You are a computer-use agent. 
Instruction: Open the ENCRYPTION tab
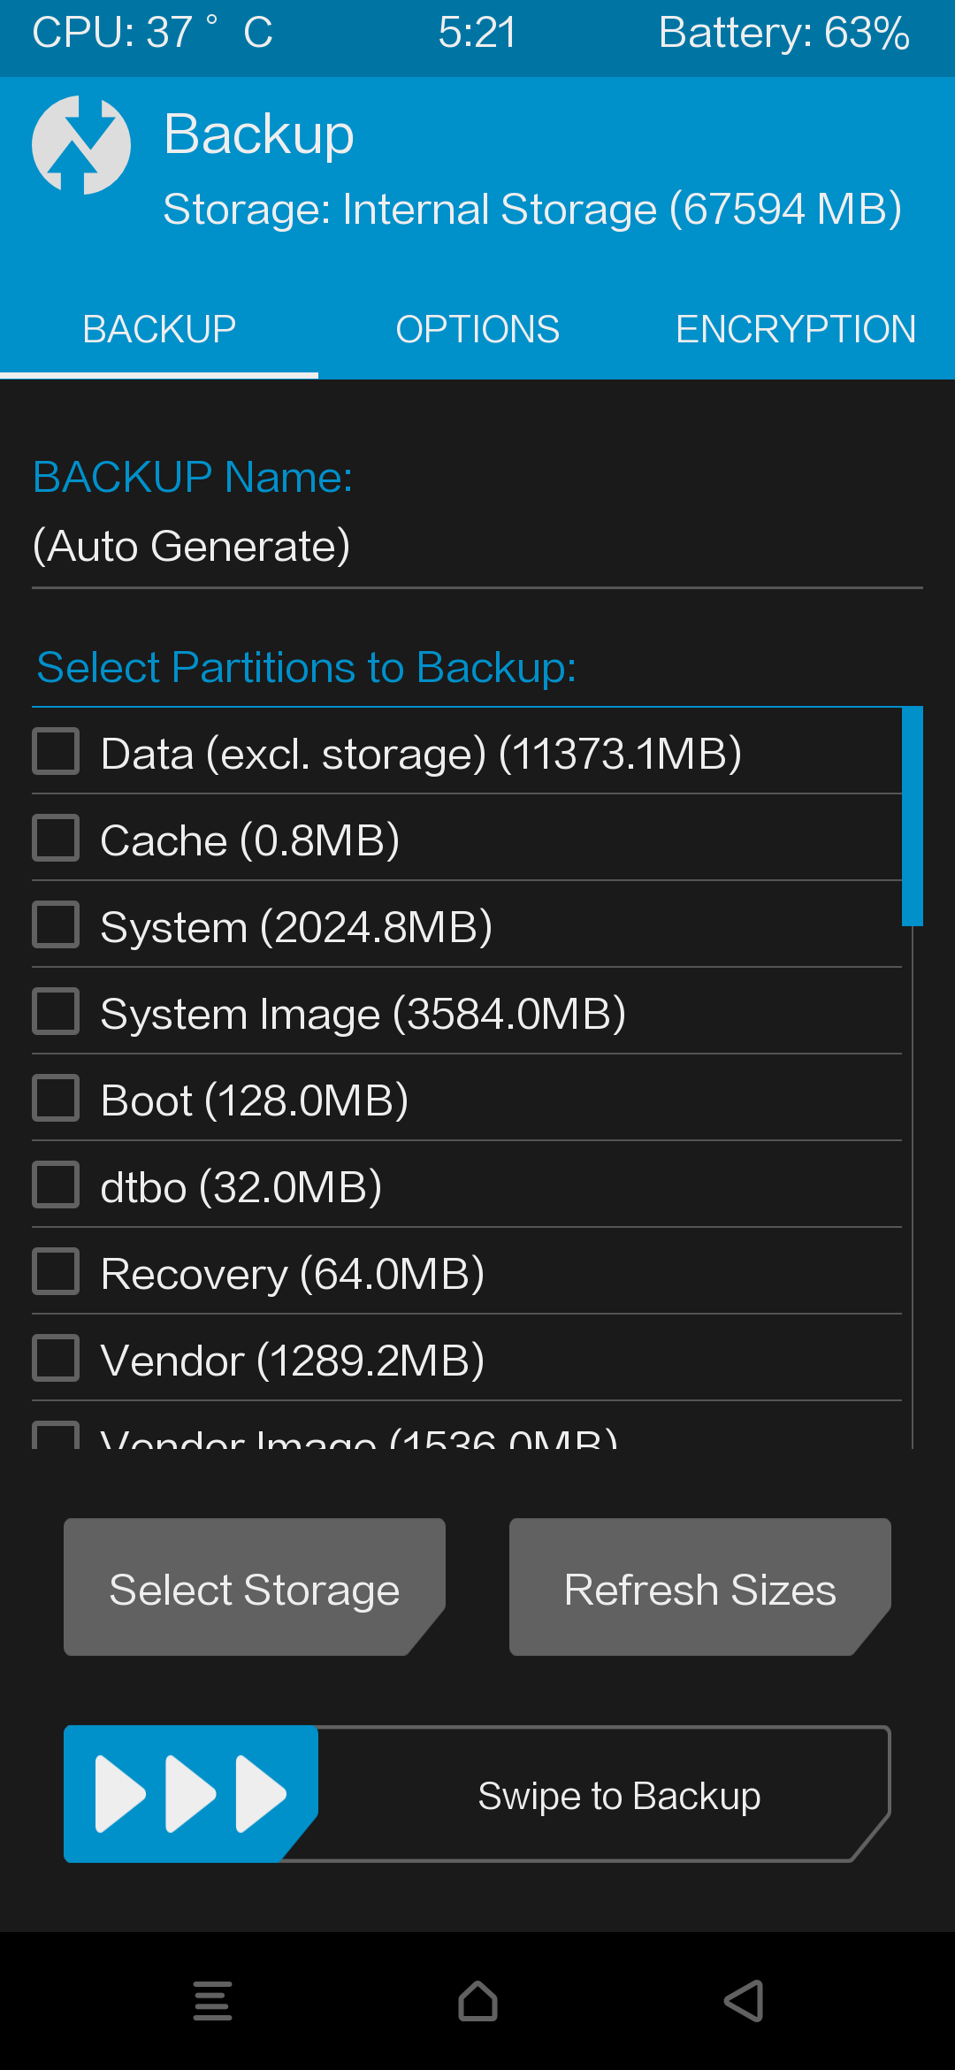[x=796, y=330]
